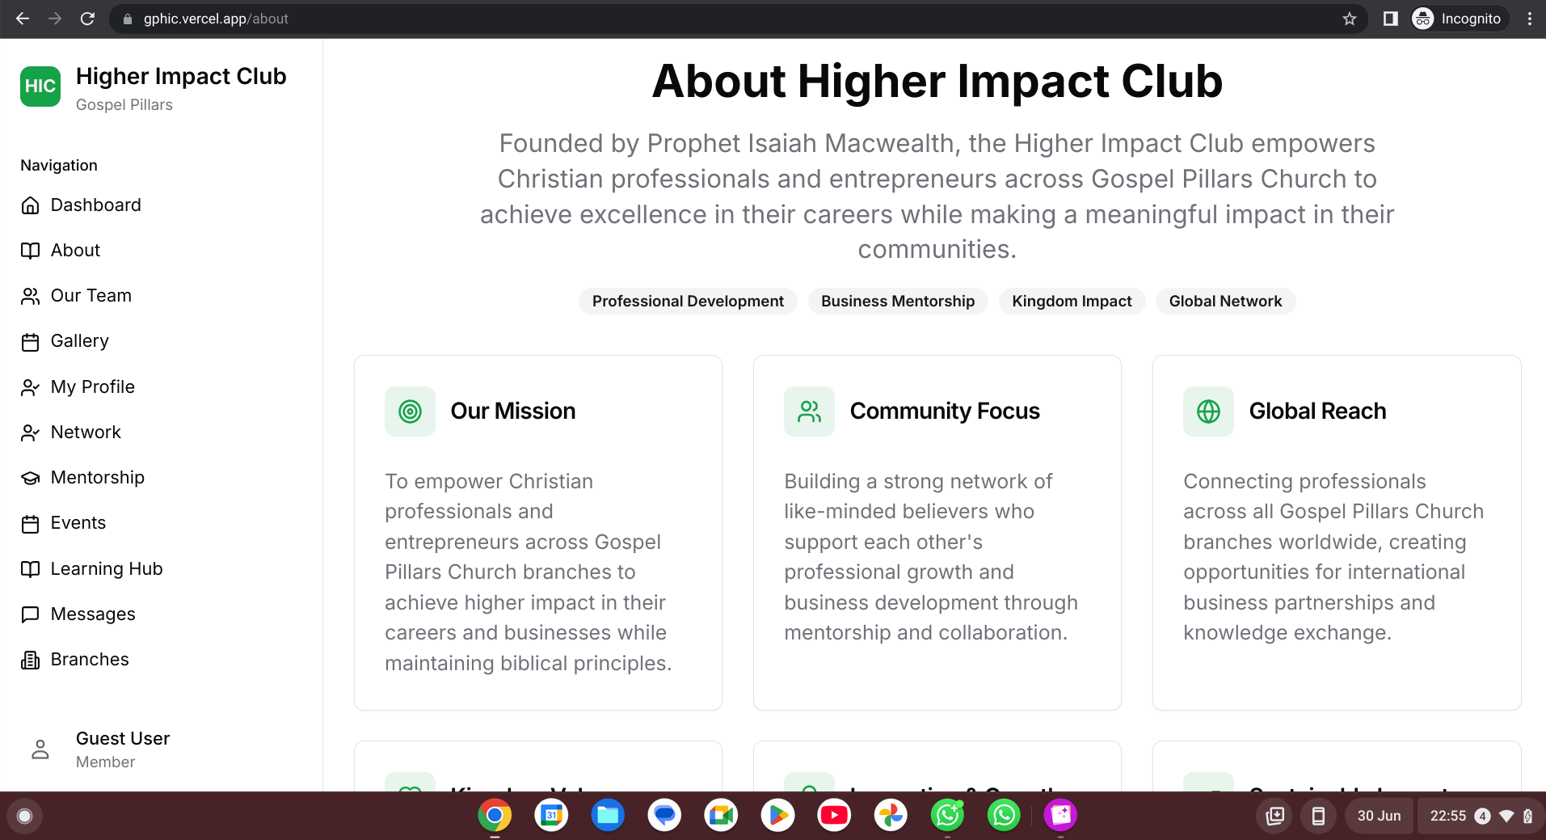Click the Global Reach card heading
The height and width of the screenshot is (840, 1546).
coord(1317,412)
